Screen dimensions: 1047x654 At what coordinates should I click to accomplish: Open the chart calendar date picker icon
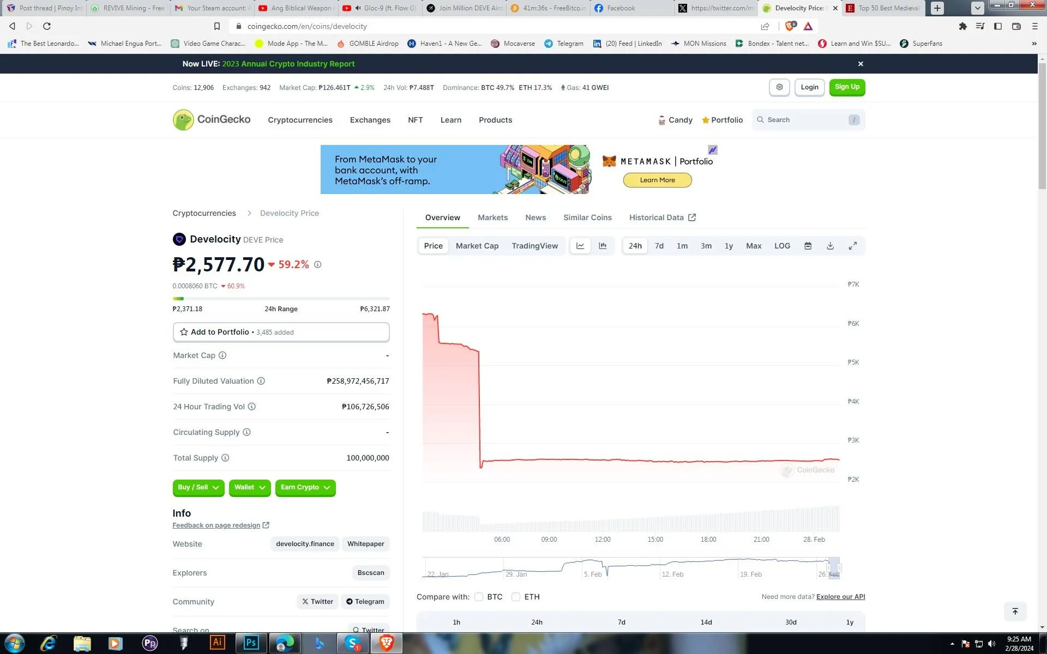(x=808, y=246)
